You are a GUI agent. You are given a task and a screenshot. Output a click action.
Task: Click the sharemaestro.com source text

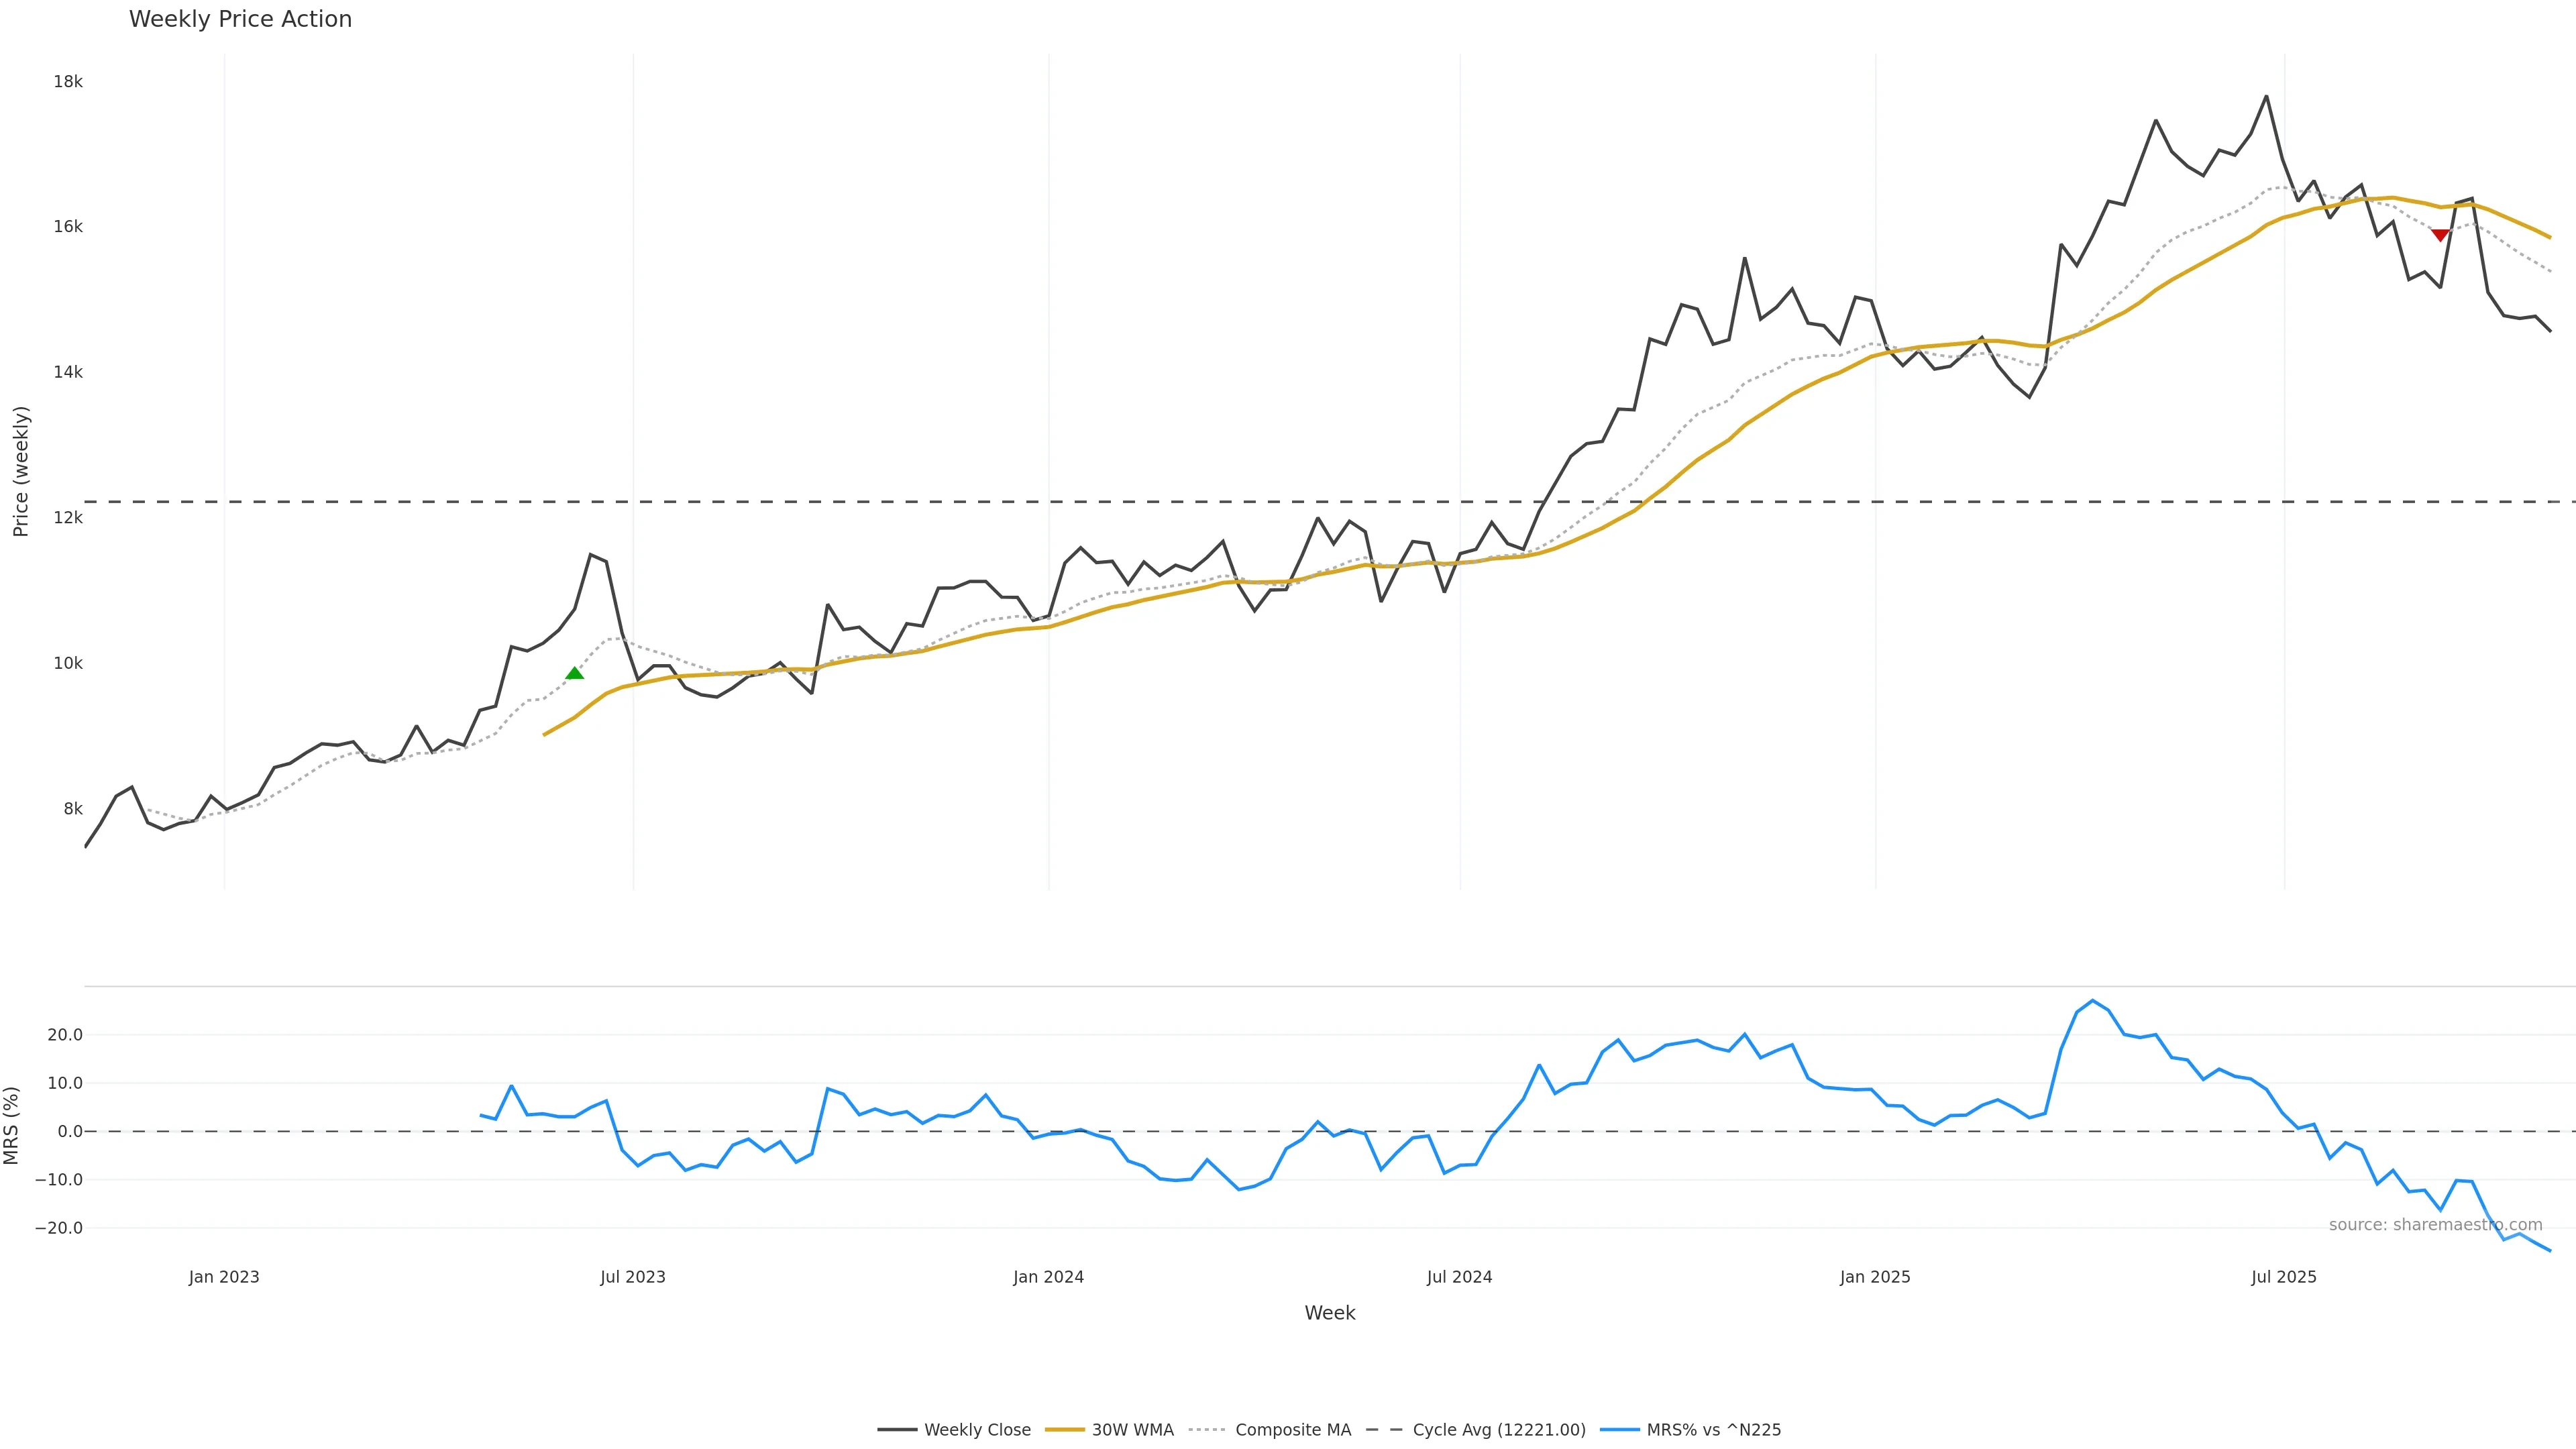(2435, 1225)
